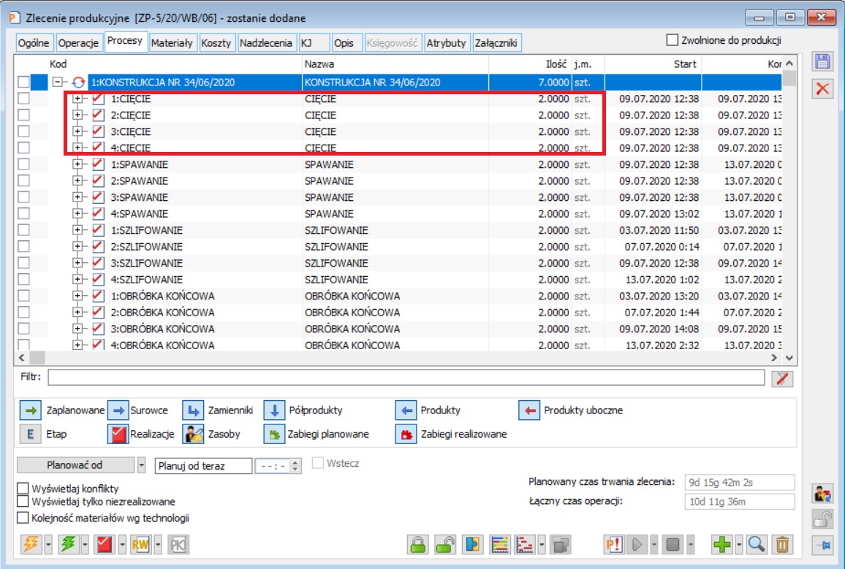Check the Wyświetlaj konflikty option

pos(23,488)
